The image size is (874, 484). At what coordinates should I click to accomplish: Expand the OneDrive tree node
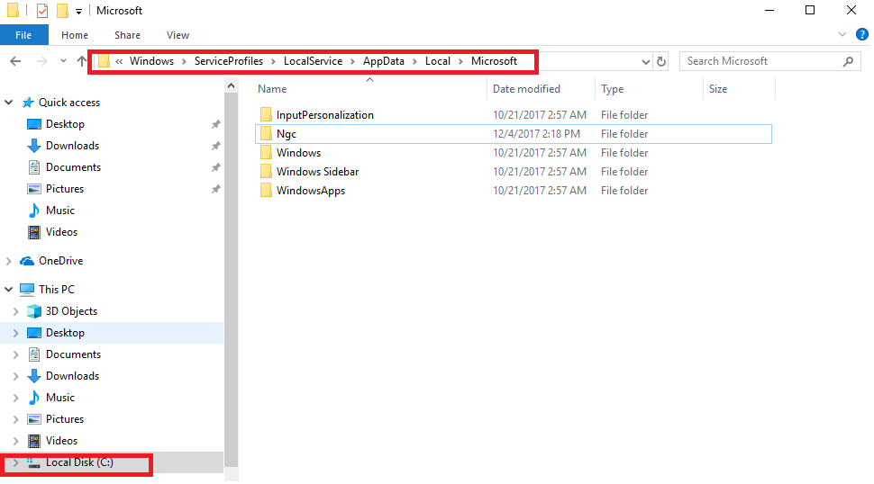(x=9, y=261)
